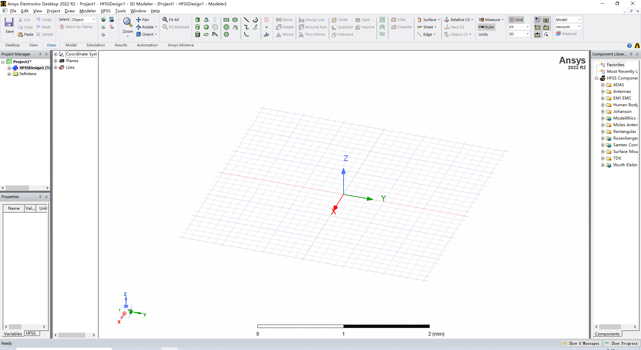Screen dimensions: 641x350
Task: Open the Orient dropdown
Action: (x=146, y=34)
